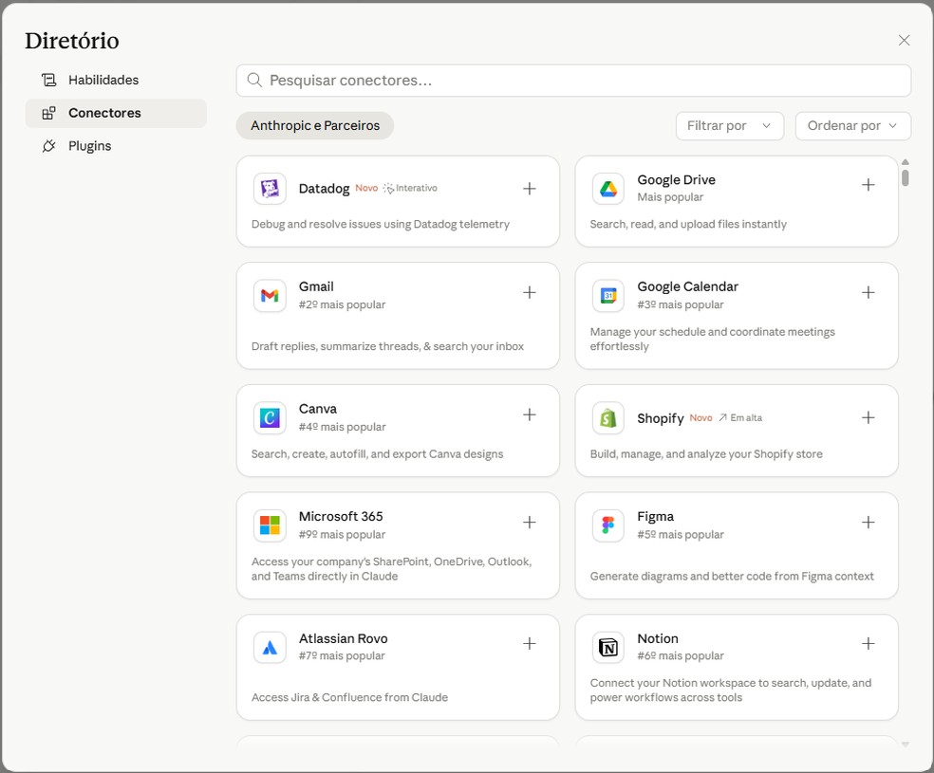Focus the Pesquisar conectores search field

coord(573,81)
